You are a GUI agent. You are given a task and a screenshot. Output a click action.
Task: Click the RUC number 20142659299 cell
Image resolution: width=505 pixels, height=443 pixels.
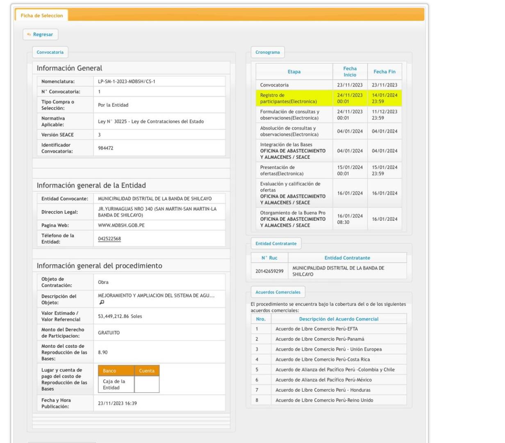pyautogui.click(x=269, y=271)
